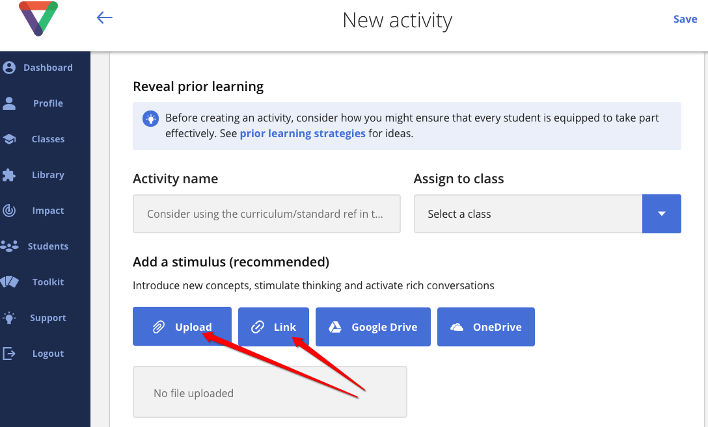Add a stimulus from Google Drive
Viewport: 708px width, 427px height.
pyautogui.click(x=373, y=327)
